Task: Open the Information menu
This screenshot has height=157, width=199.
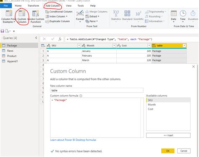Action: point(154,21)
